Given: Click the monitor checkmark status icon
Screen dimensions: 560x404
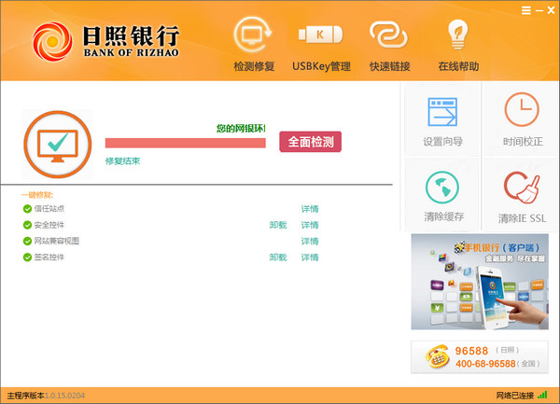Looking at the screenshot, I should tap(58, 145).
